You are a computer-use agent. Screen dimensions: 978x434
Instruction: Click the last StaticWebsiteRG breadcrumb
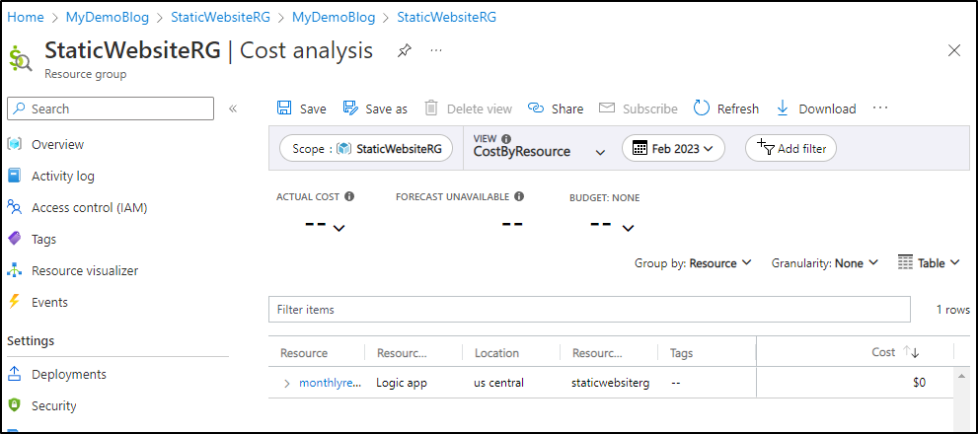(x=447, y=18)
